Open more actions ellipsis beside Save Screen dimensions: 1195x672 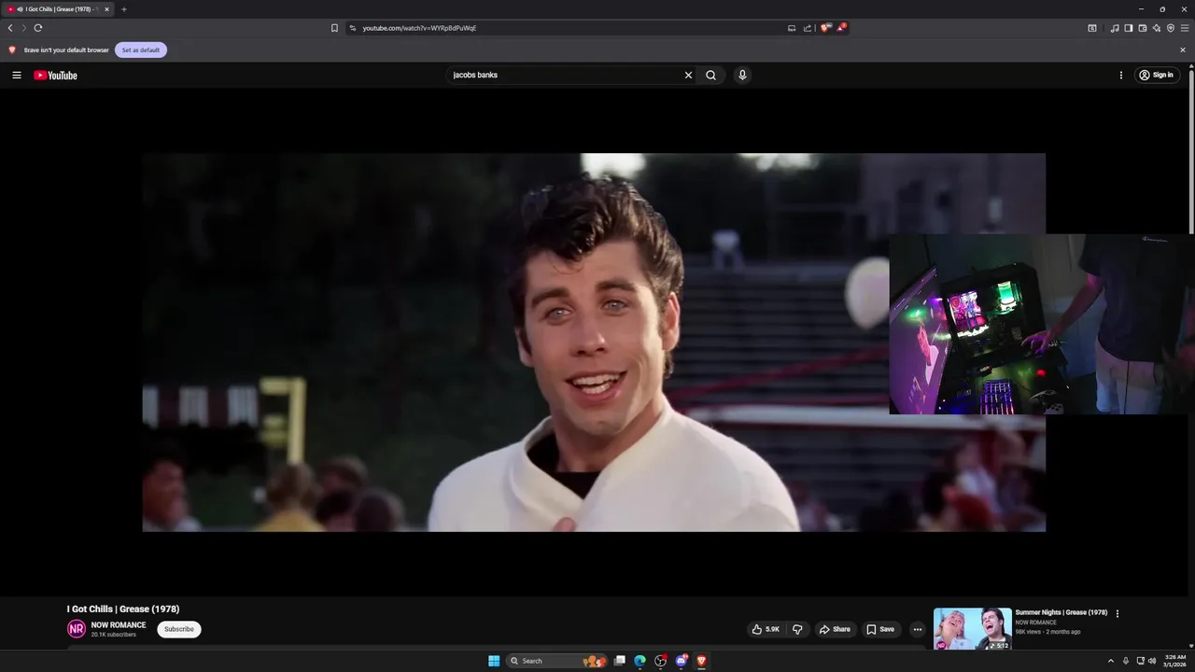(x=917, y=629)
